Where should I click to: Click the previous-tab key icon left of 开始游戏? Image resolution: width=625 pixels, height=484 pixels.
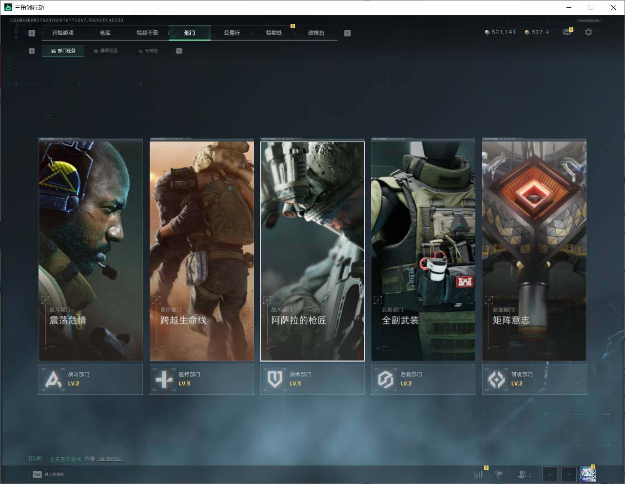point(32,33)
